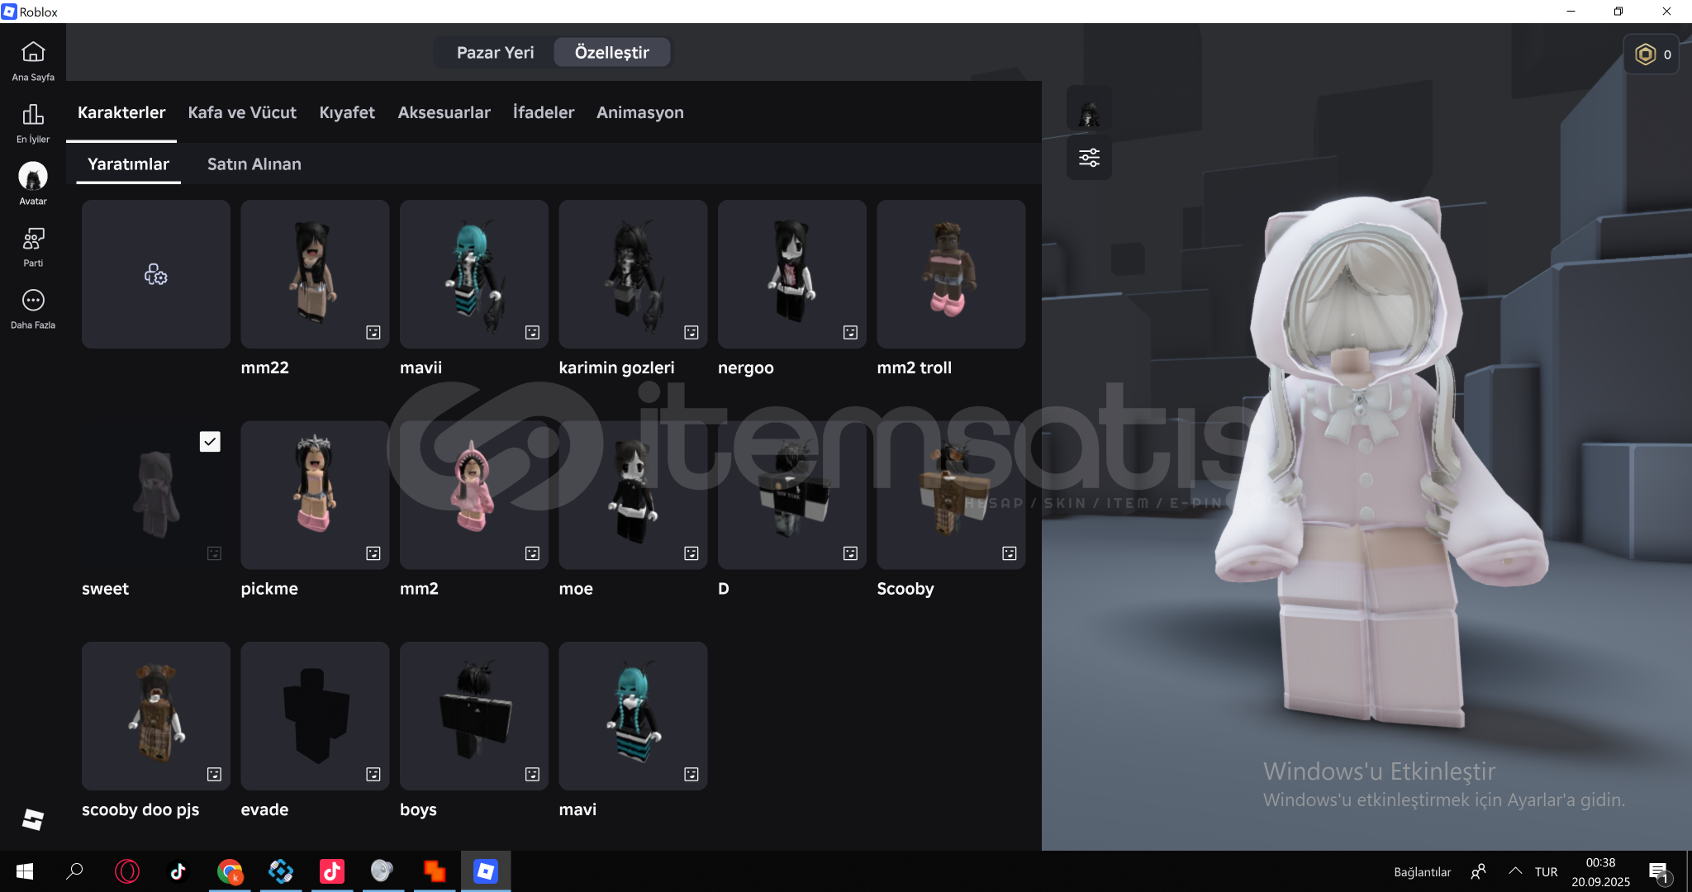This screenshot has width=1692, height=892.
Task: Open the notification center icon
Action: 1659,872
